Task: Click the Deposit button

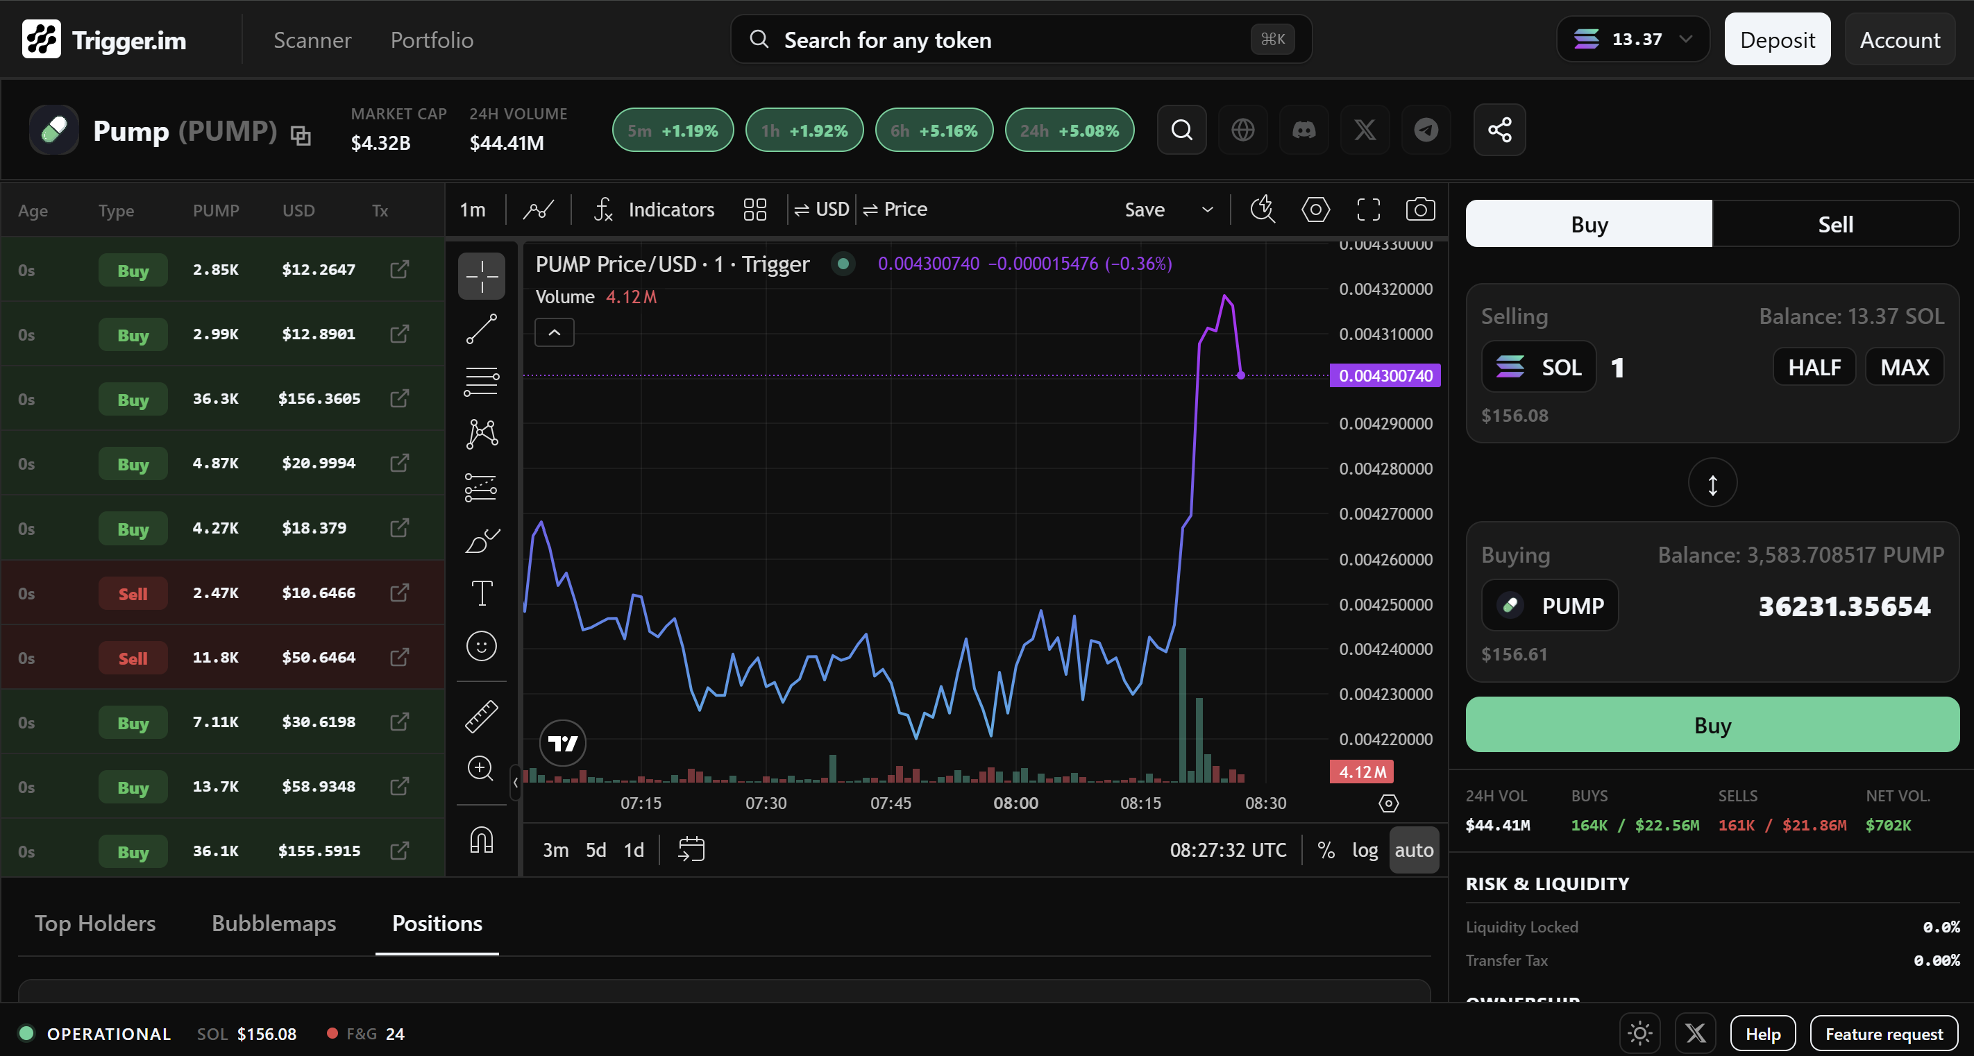Action: [x=1777, y=39]
